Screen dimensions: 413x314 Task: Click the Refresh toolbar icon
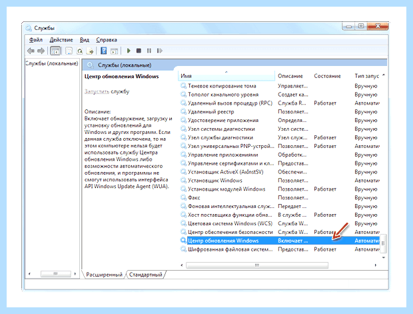click(x=79, y=51)
